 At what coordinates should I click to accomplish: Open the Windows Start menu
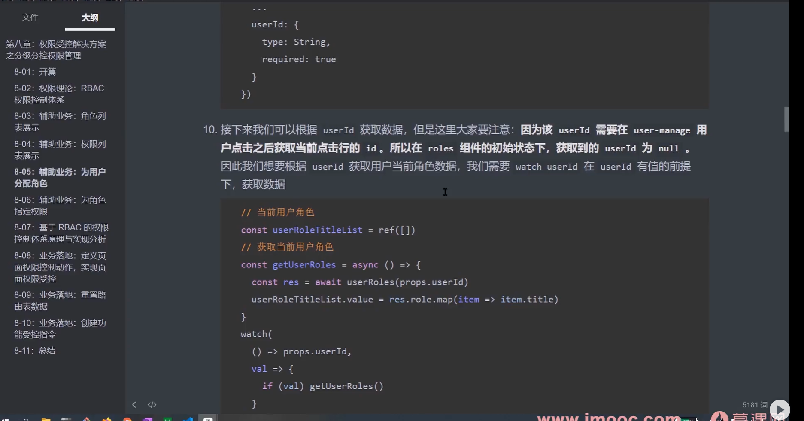pyautogui.click(x=5, y=419)
